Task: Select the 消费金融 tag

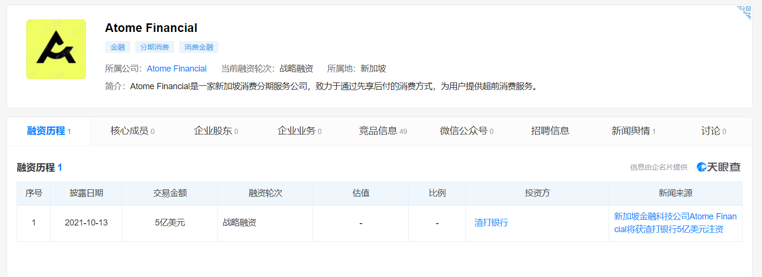Action: point(199,47)
